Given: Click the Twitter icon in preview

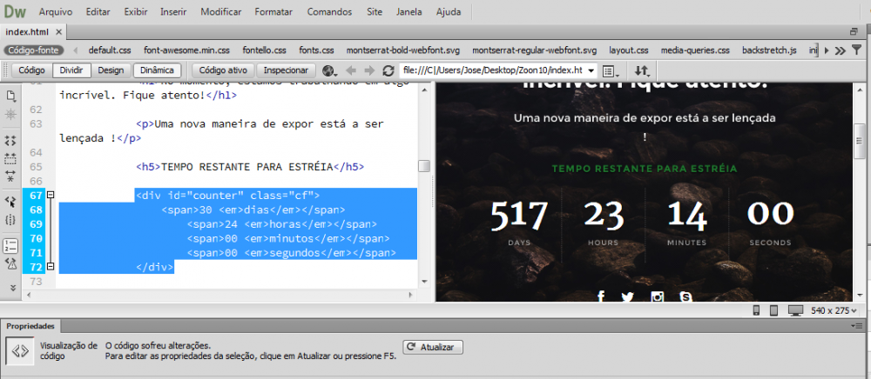Looking at the screenshot, I should point(628,297).
